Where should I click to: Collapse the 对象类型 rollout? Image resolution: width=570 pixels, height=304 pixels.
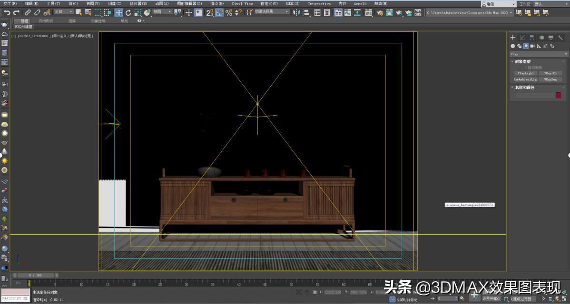click(513, 61)
